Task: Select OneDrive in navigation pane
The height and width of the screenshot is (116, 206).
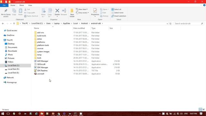Action: click(10, 35)
